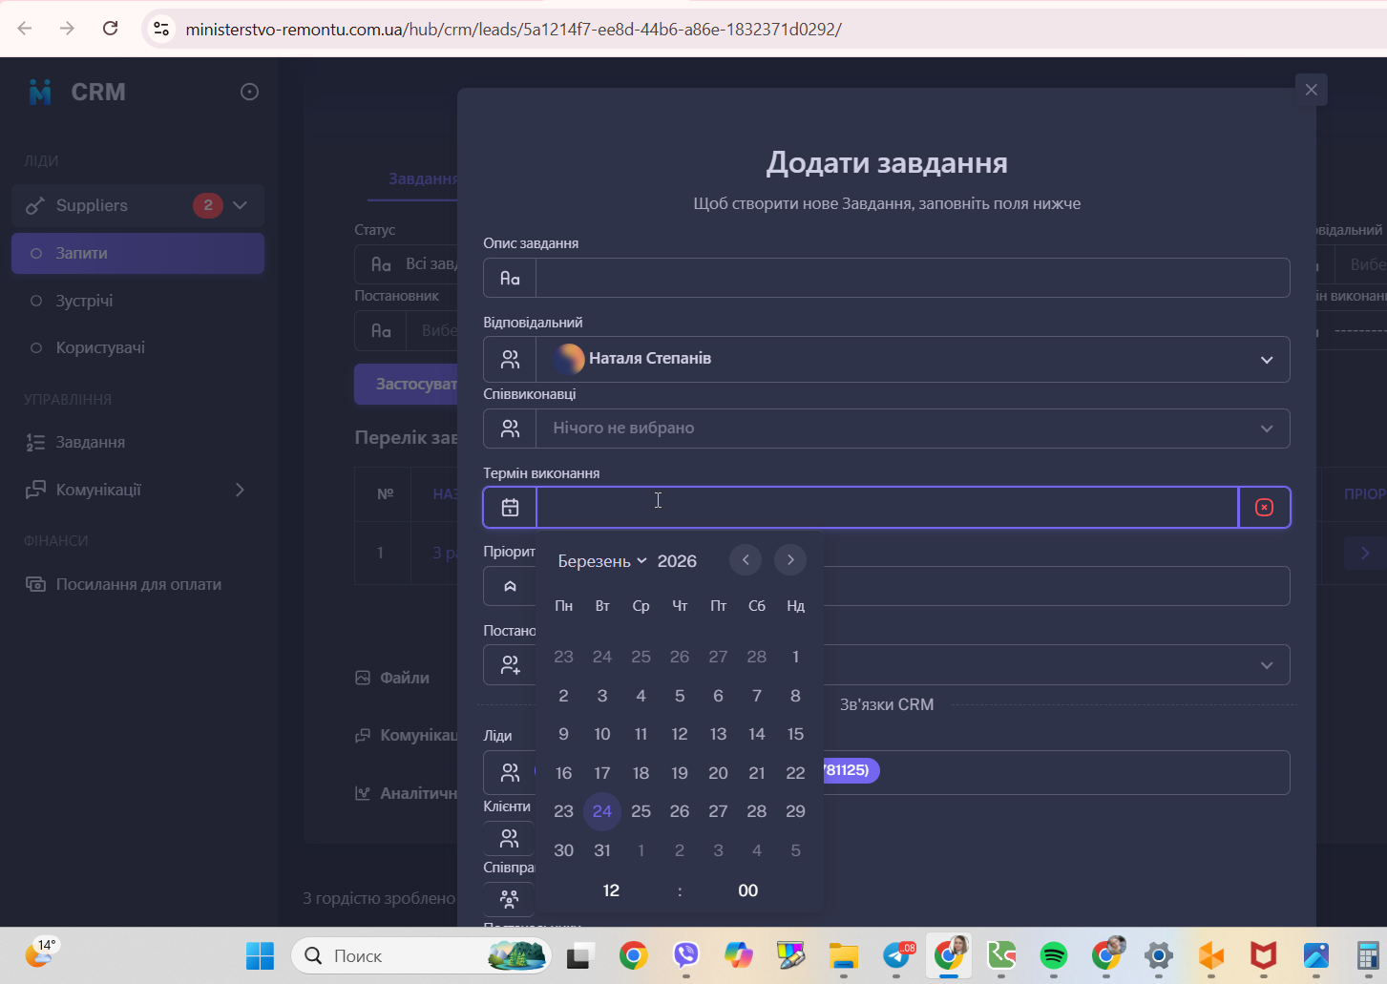Click the minutes value 00 in the time picker

748,890
